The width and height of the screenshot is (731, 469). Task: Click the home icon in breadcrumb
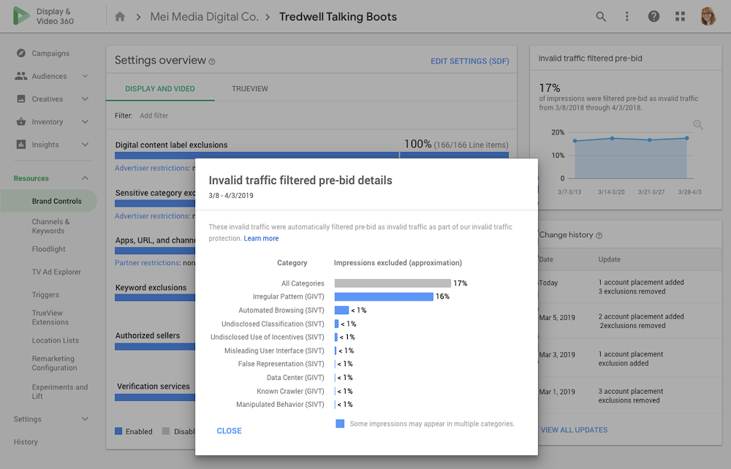120,17
